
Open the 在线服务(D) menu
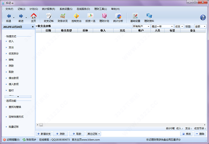(83, 9)
